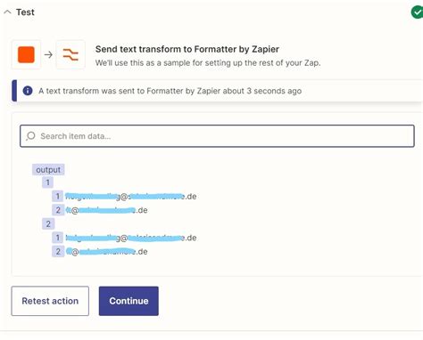The width and height of the screenshot is (423, 340).
Task: Select output group 2 node
Action: (48, 223)
